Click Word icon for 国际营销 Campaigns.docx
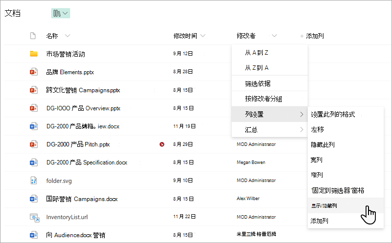Image resolution: width=392 pixels, height=243 pixels. (x=34, y=199)
